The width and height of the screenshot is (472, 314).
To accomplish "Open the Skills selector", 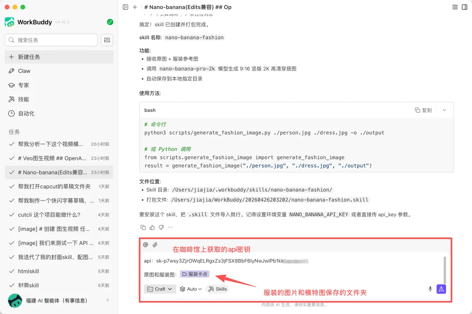I will click(218, 289).
